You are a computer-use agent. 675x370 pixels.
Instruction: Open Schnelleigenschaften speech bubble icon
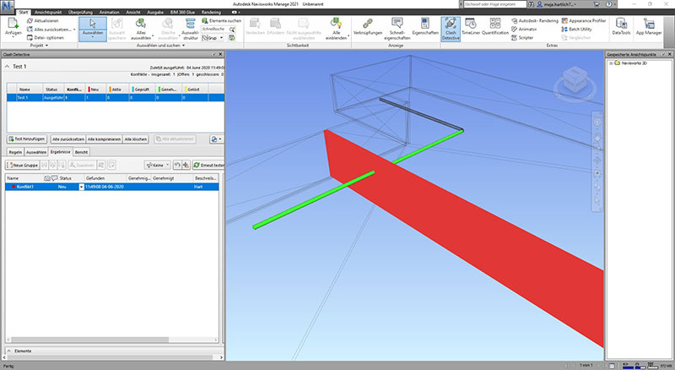[397, 24]
